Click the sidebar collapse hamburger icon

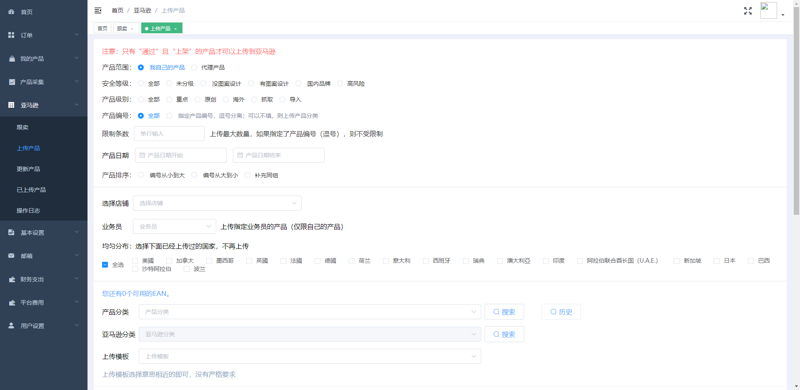click(98, 10)
